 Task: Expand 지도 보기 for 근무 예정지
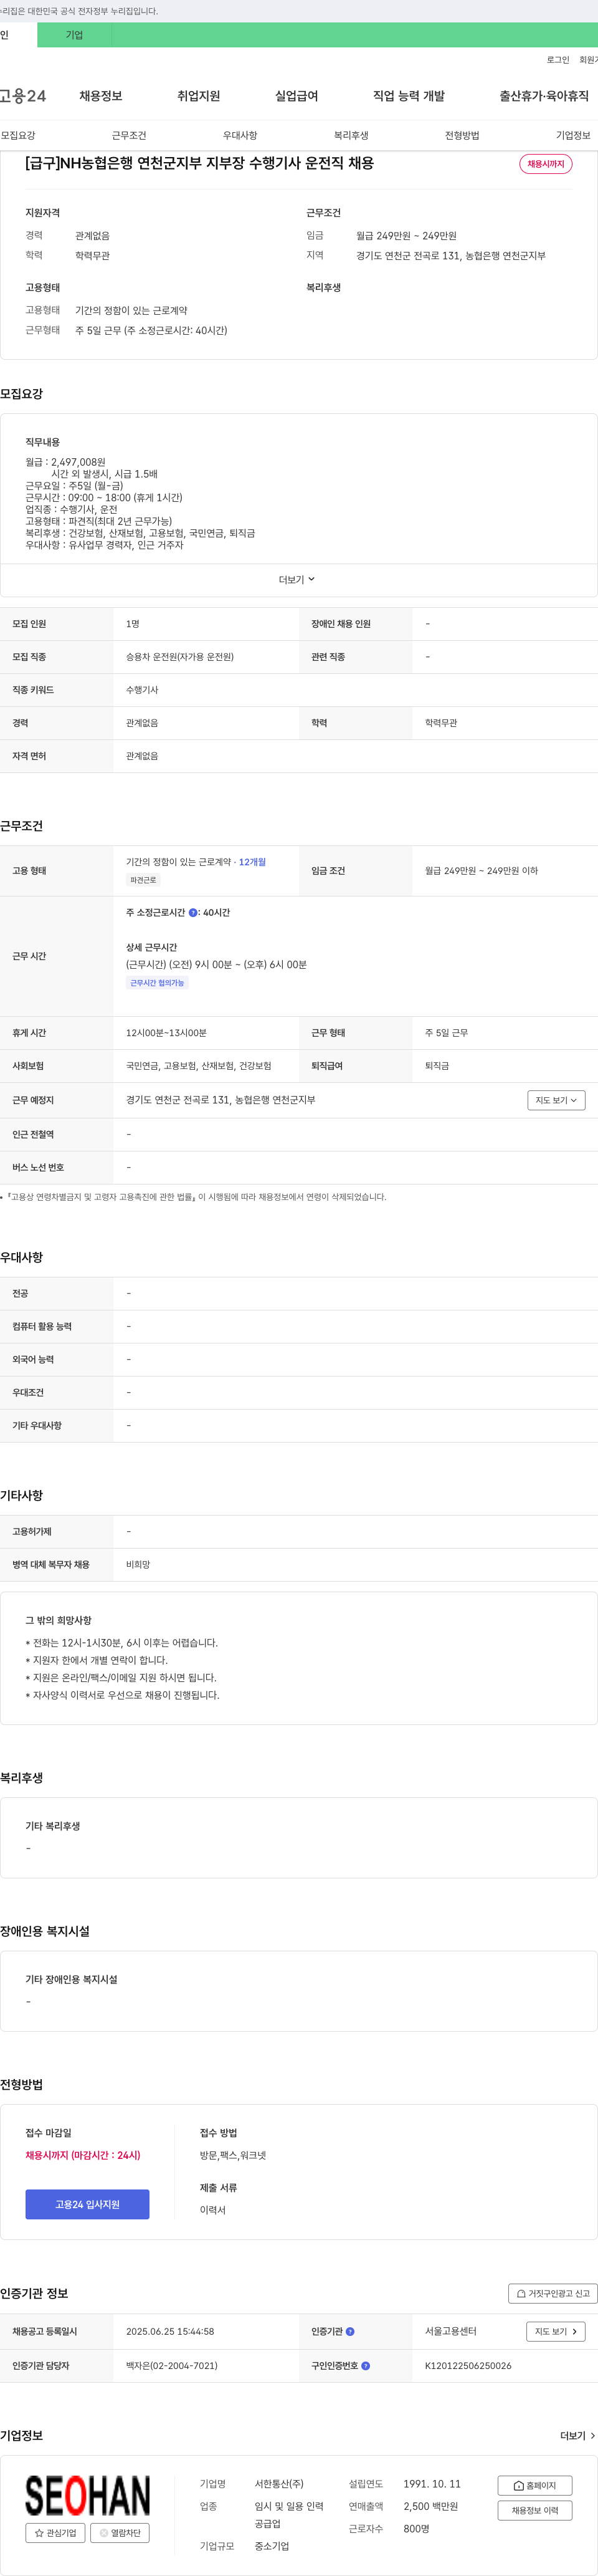pos(556,1100)
